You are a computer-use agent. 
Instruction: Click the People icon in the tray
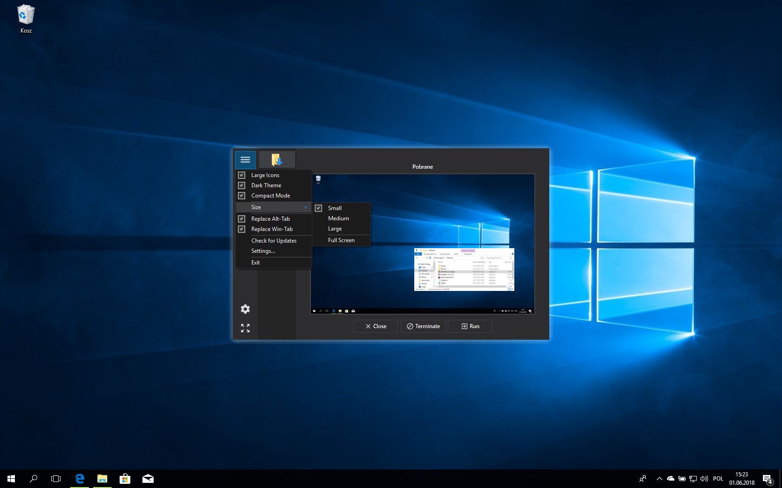pos(643,479)
